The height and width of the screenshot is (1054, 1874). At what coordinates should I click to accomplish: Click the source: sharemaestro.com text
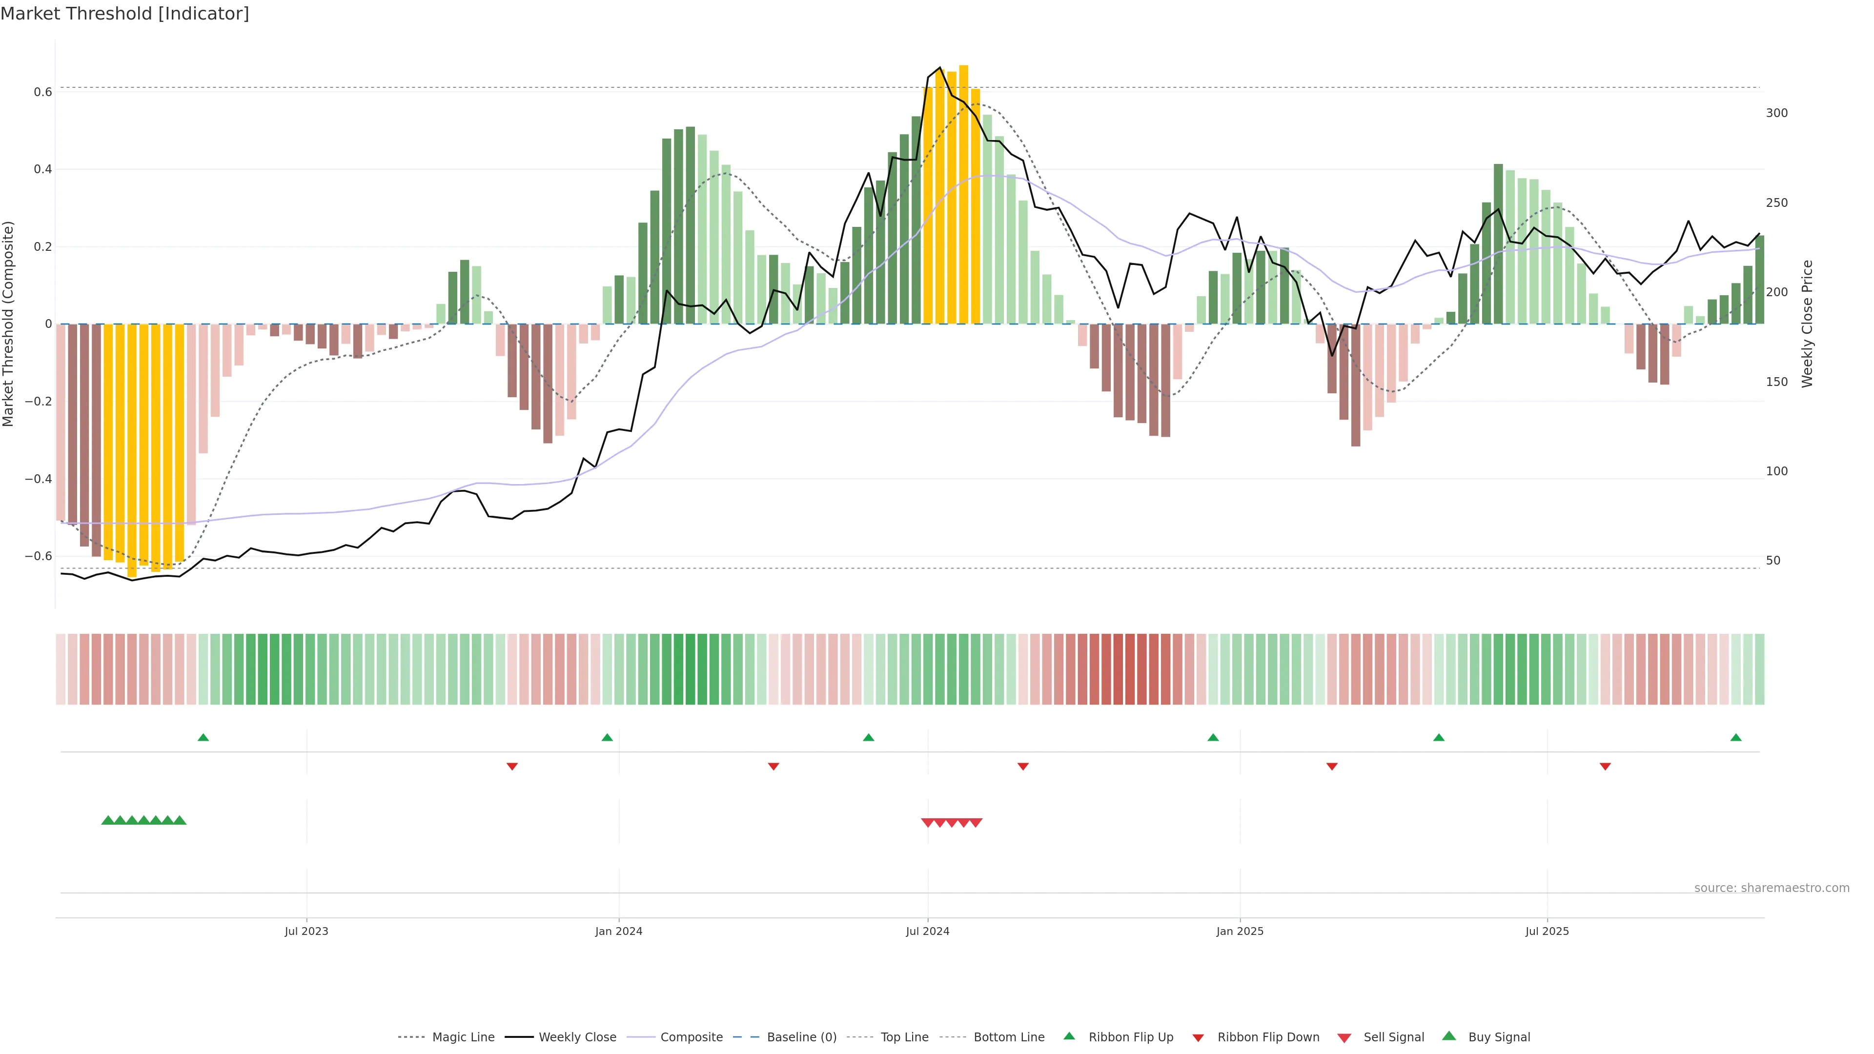1772,888
